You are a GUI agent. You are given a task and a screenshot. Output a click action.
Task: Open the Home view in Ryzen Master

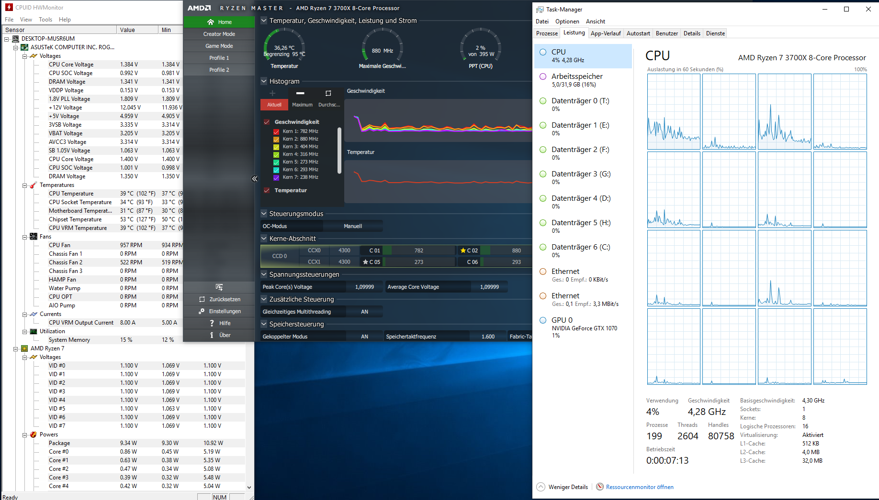(219, 22)
